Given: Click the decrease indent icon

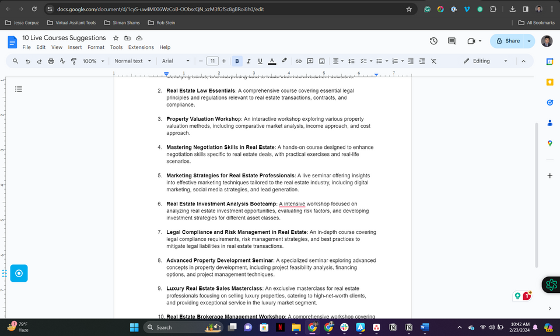Looking at the screenshot, I should pos(411,61).
